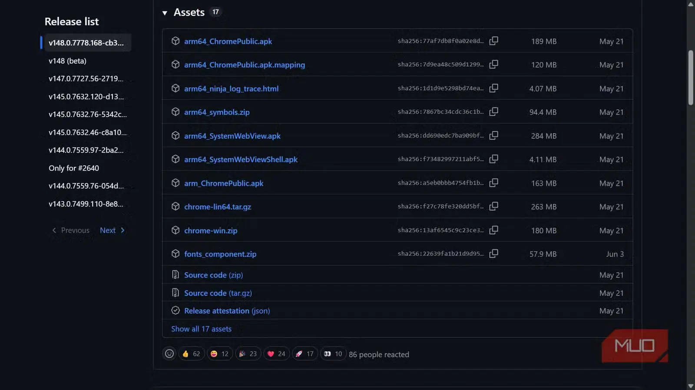Click the verified icon beside Release attestation
The image size is (695, 390).
coord(175,311)
